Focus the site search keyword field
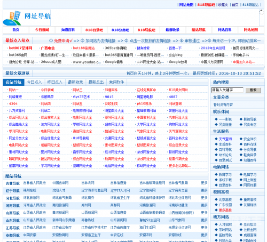This screenshot has height=242, width=267. tap(227, 90)
